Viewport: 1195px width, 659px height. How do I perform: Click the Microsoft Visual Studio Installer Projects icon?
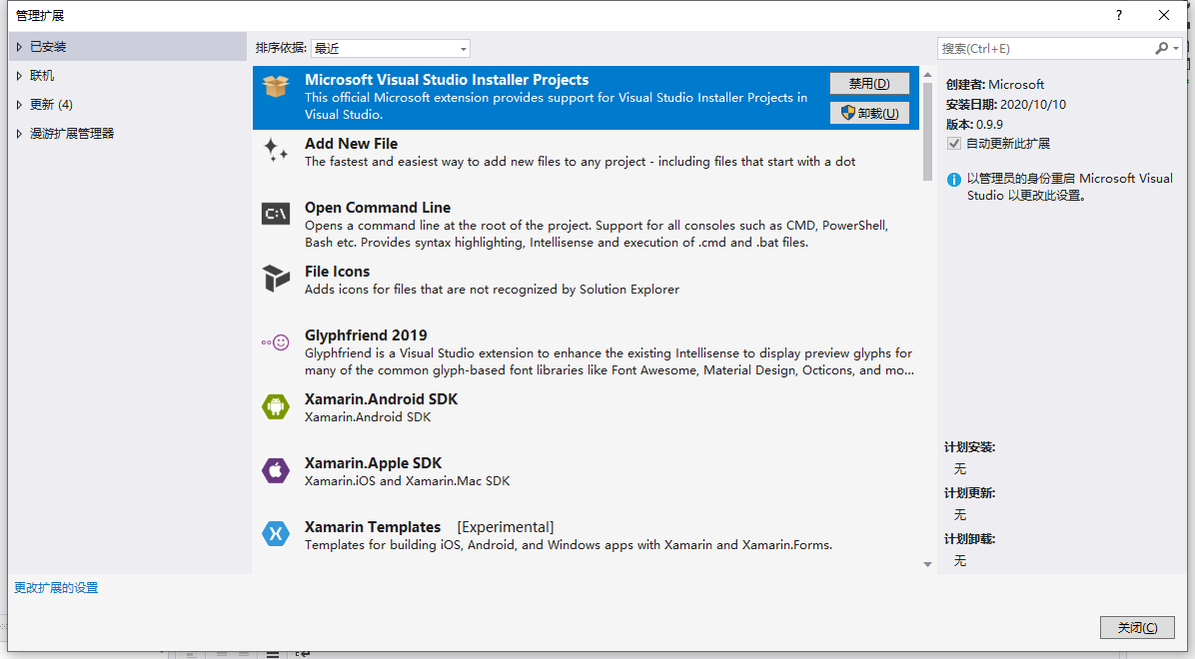point(276,87)
